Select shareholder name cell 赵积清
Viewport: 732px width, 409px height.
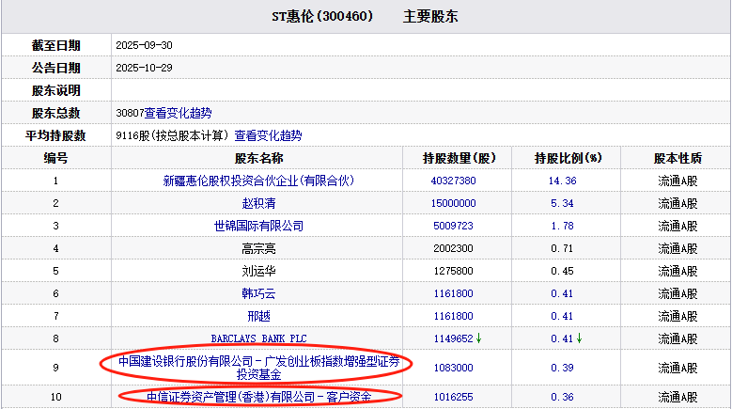pyautogui.click(x=258, y=203)
